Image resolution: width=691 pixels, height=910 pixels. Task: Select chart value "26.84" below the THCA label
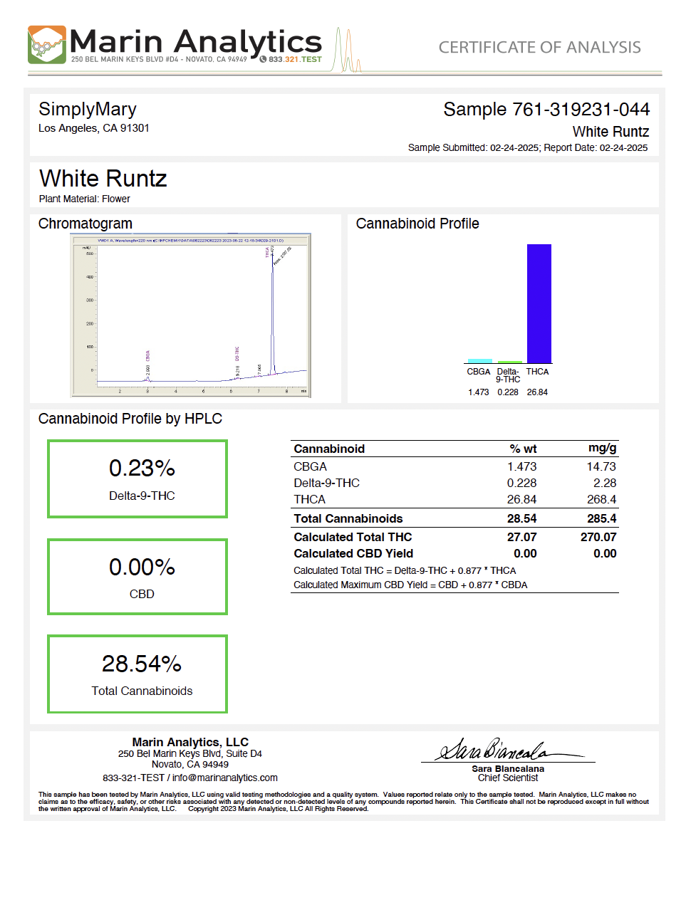pos(537,392)
